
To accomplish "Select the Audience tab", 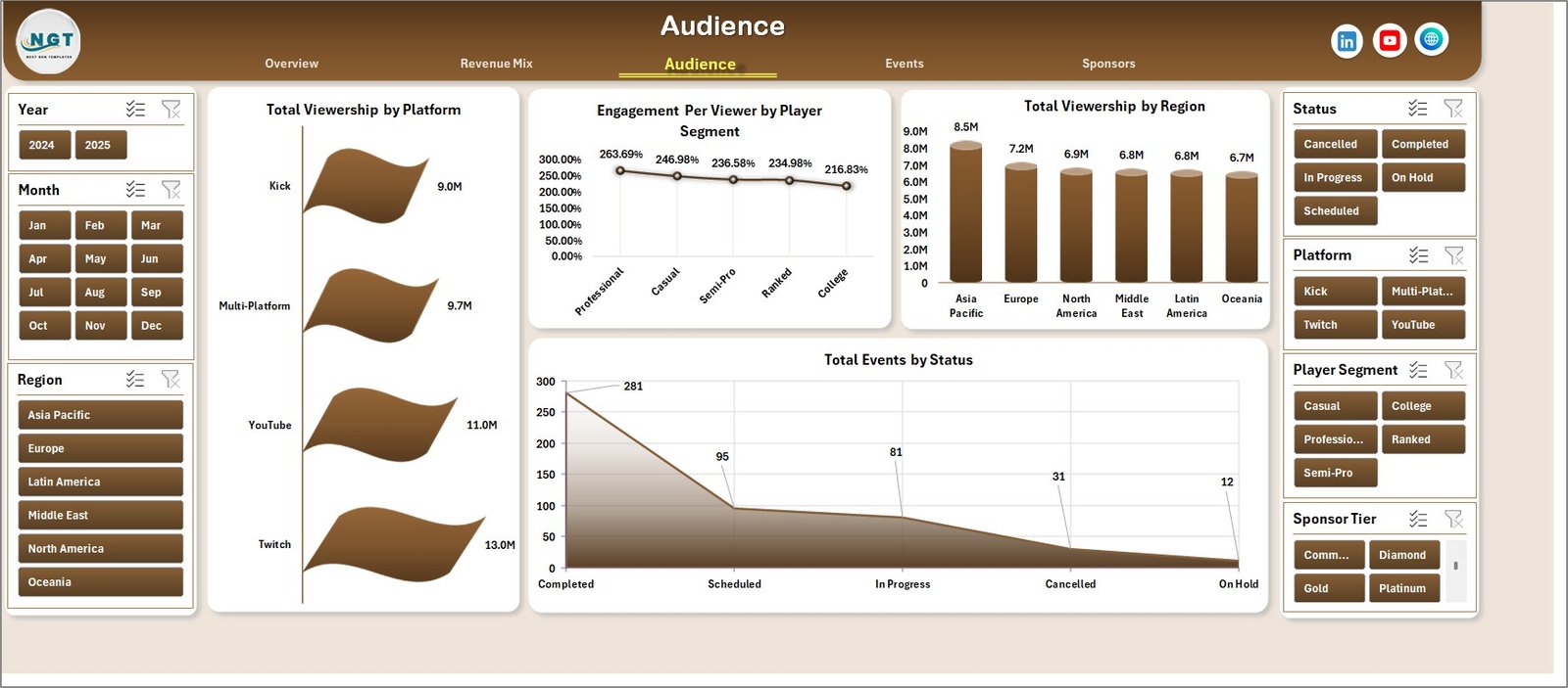I will (x=700, y=65).
